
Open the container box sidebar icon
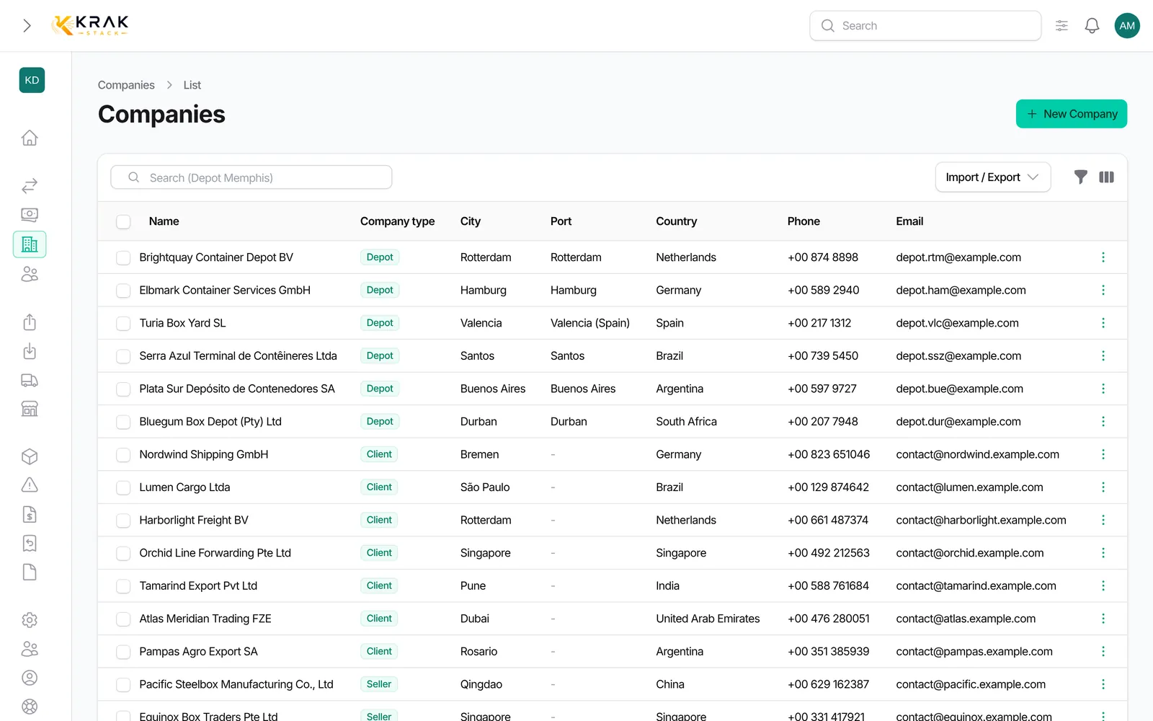tap(30, 456)
